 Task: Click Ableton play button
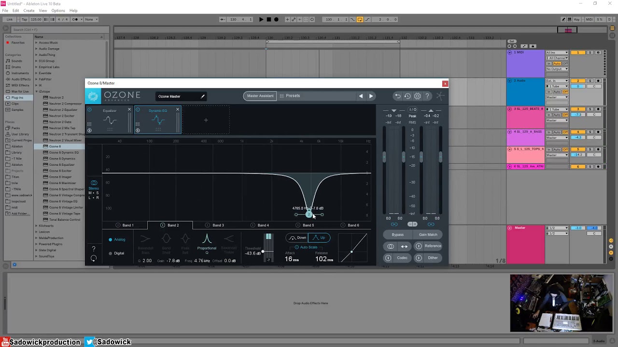point(261,19)
